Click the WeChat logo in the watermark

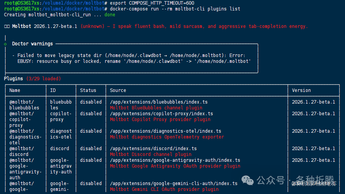(x=247, y=180)
